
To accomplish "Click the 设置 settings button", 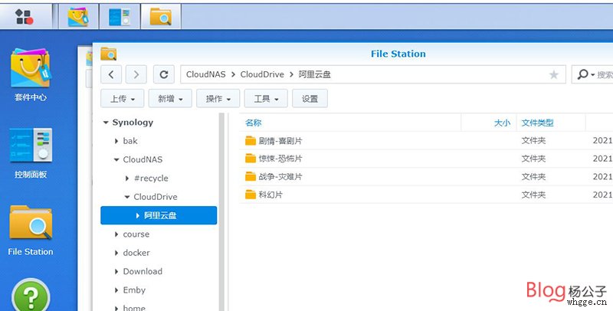I will (x=310, y=99).
